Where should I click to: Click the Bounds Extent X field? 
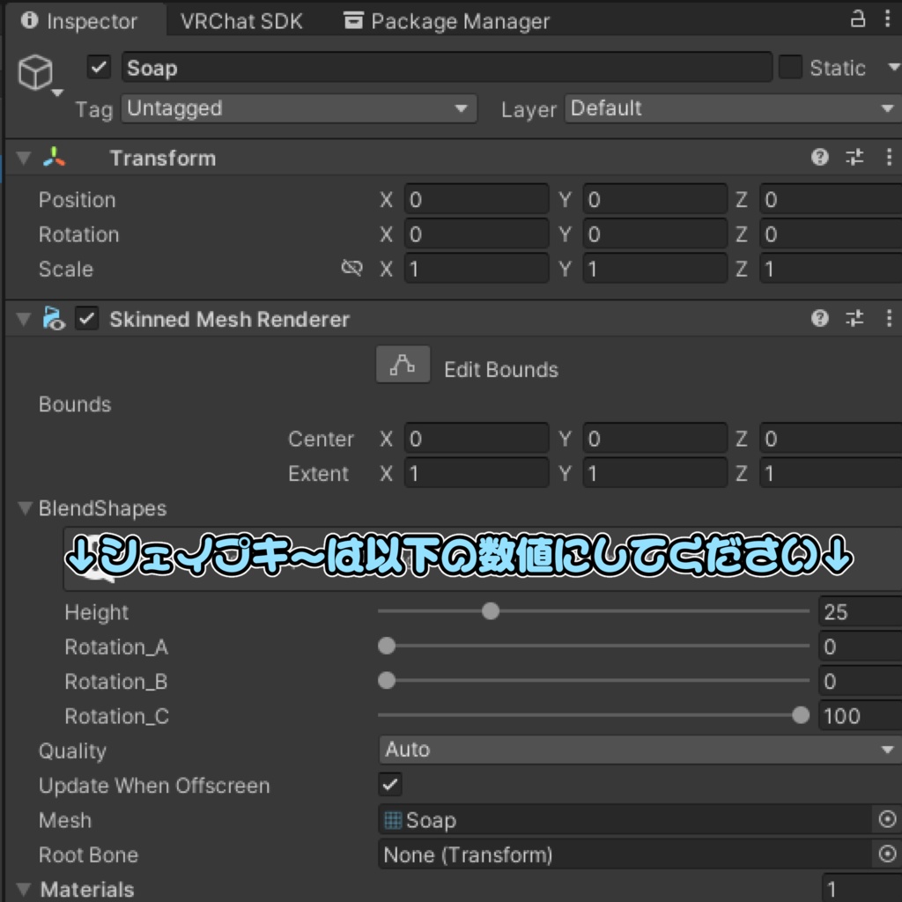coord(477,473)
